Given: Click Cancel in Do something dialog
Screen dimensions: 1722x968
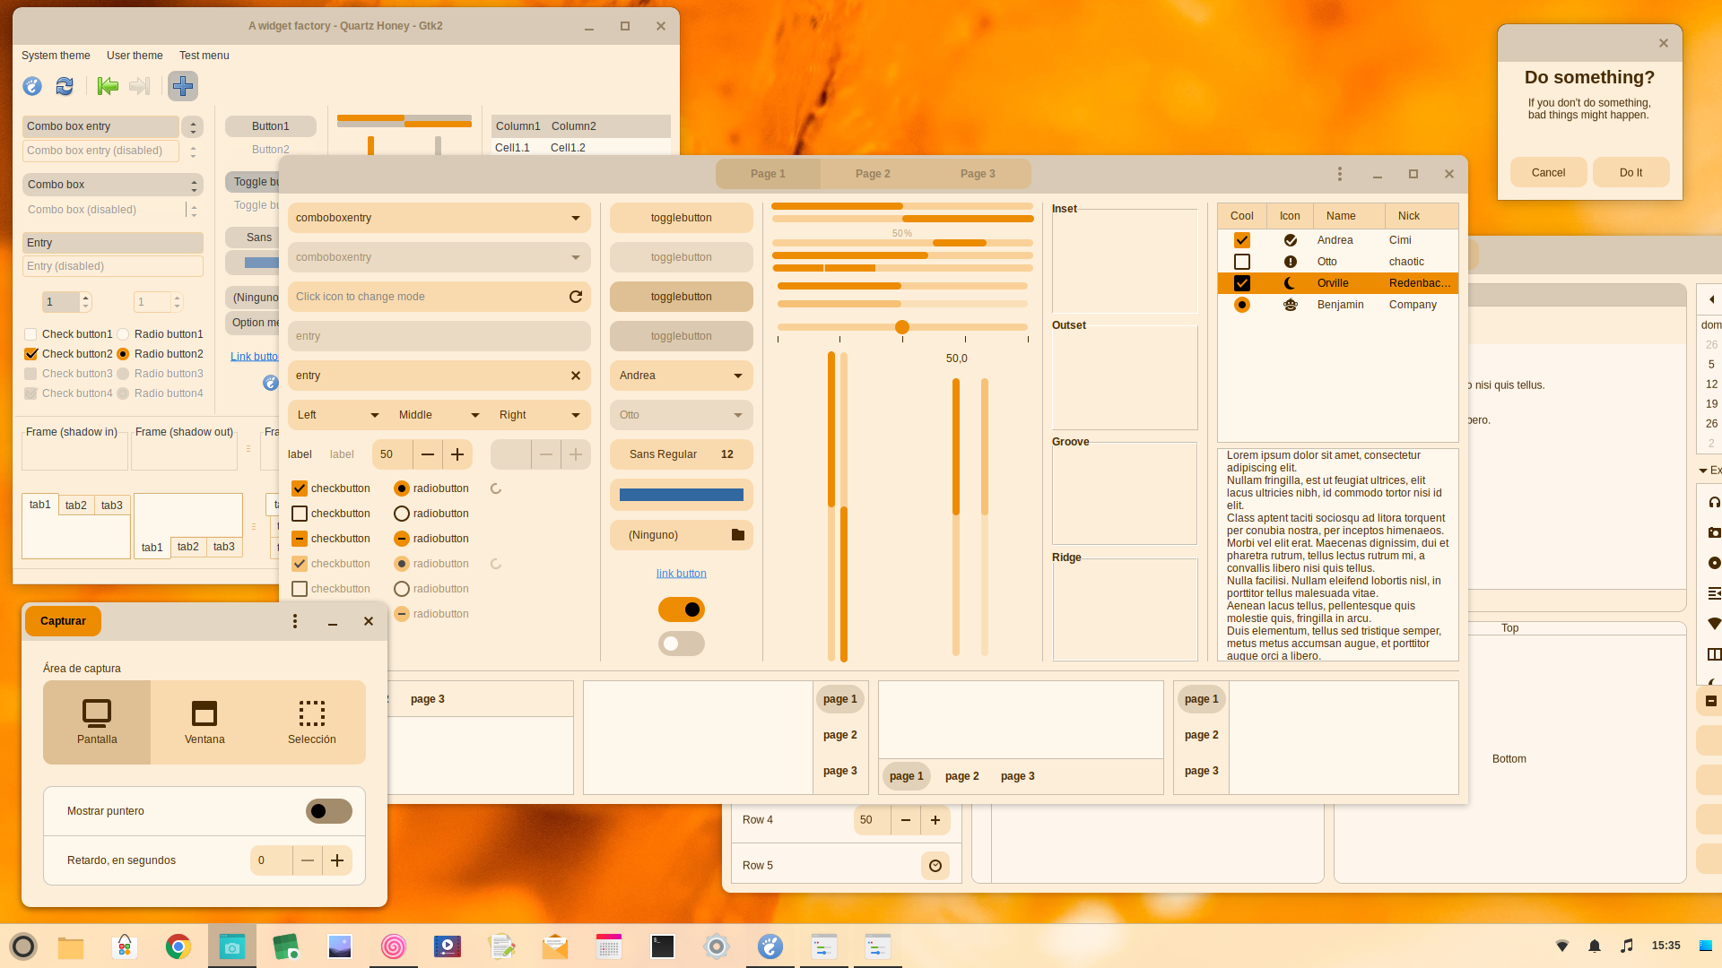Looking at the screenshot, I should 1549,173.
